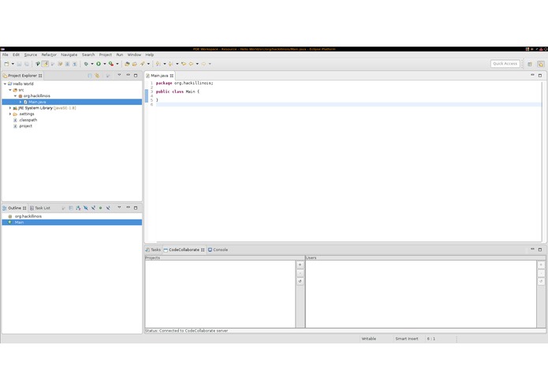Screen dimensions: 548x390
Task: Click the Open Type toolbar icon
Action: [127, 64]
